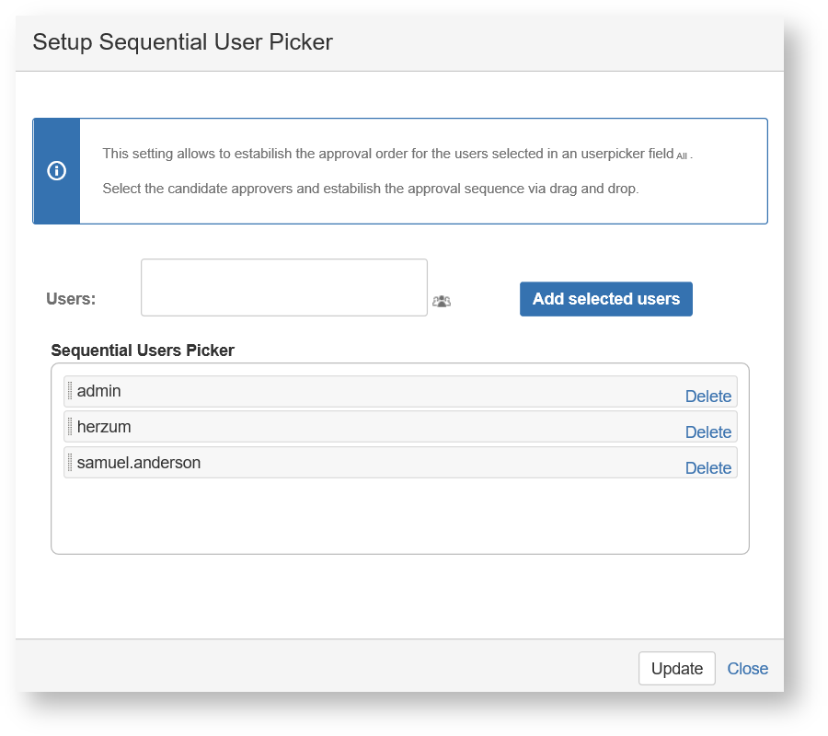
Task: Delete the admin user from the sequence
Action: (x=707, y=397)
